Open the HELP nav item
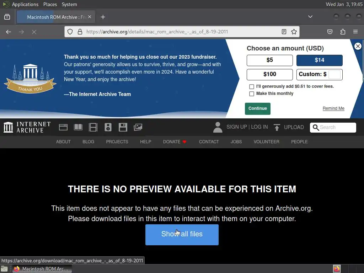This screenshot has width=364, height=273. tap(145, 141)
